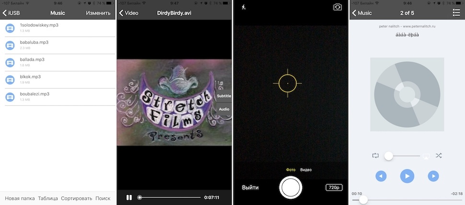Go back to Video list from DirdyBirdy.avi
Viewport: 465px width, 205px height.
[x=128, y=13]
